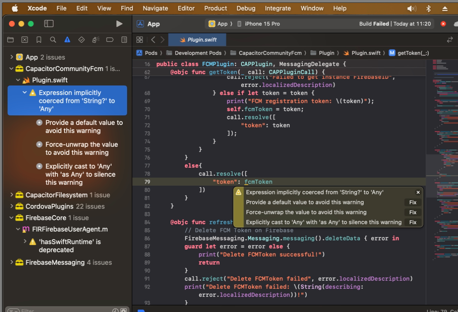Open the Integrate menu
This screenshot has width=458, height=312.
point(278,8)
